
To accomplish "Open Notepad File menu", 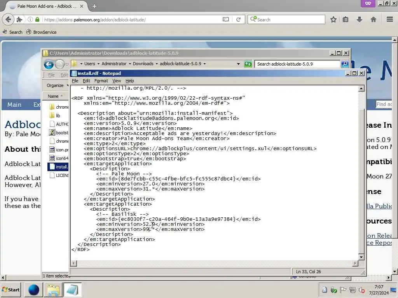I will coord(75,81).
